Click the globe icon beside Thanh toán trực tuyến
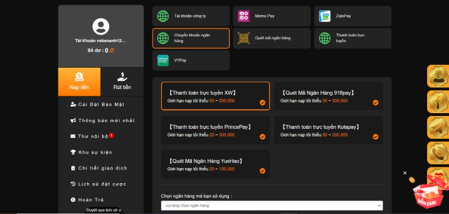The width and height of the screenshot is (449, 214). coord(325,38)
